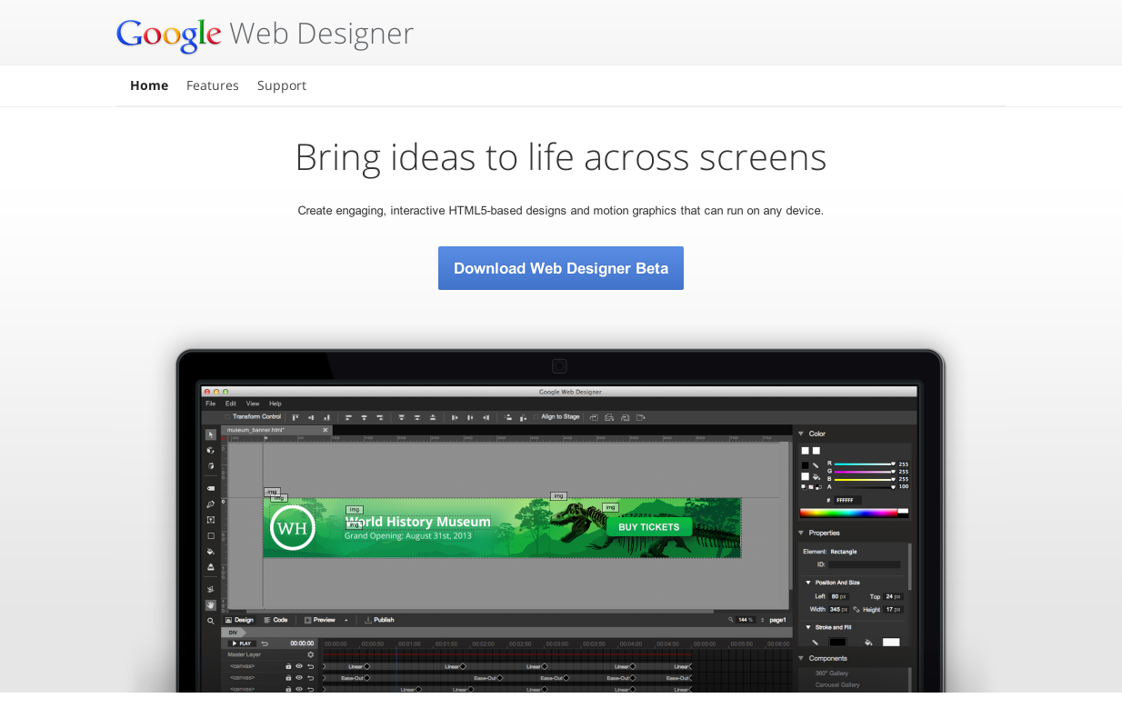Screen dimensions: 1122x708
Task: Click the A alpha slider
Action: coord(864,486)
